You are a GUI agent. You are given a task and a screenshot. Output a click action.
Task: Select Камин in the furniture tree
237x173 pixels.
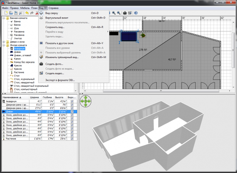pyautogui.click(x=18, y=59)
